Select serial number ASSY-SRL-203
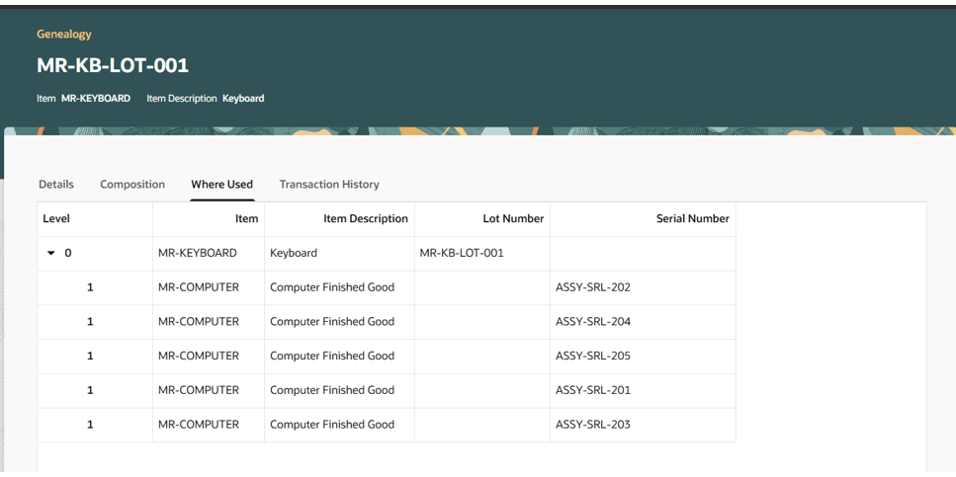The image size is (956, 477). (x=593, y=425)
